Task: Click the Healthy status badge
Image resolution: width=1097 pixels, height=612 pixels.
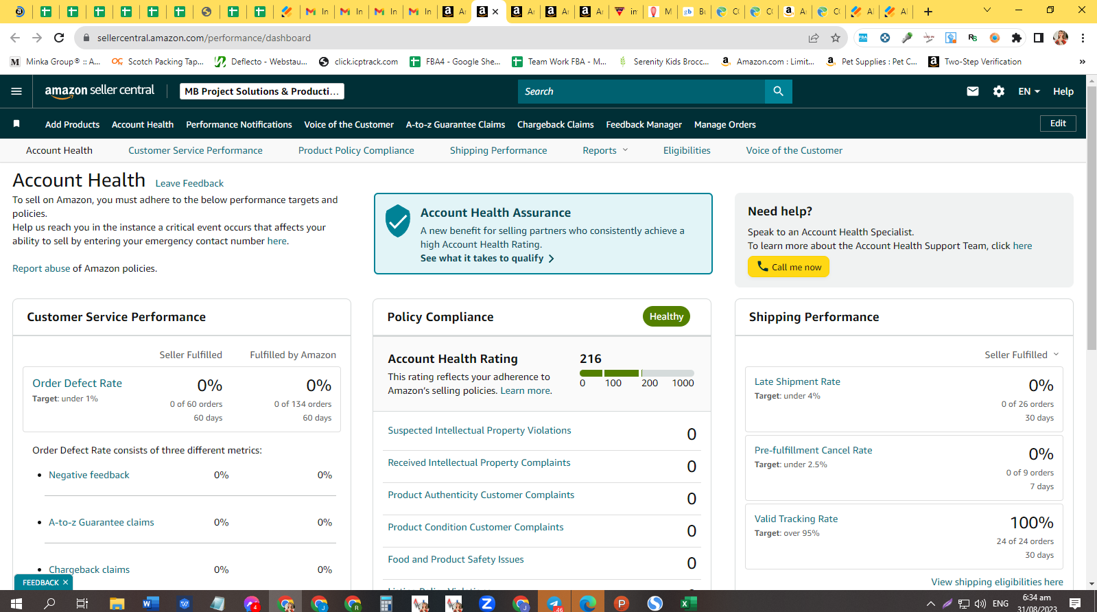Action: (x=666, y=316)
